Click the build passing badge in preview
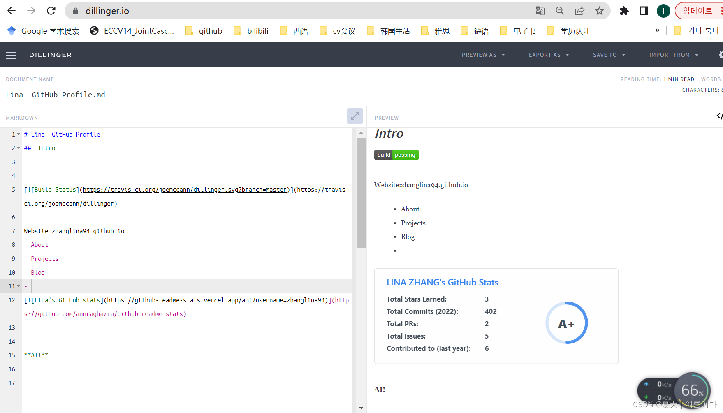The width and height of the screenshot is (723, 413). pyautogui.click(x=396, y=155)
